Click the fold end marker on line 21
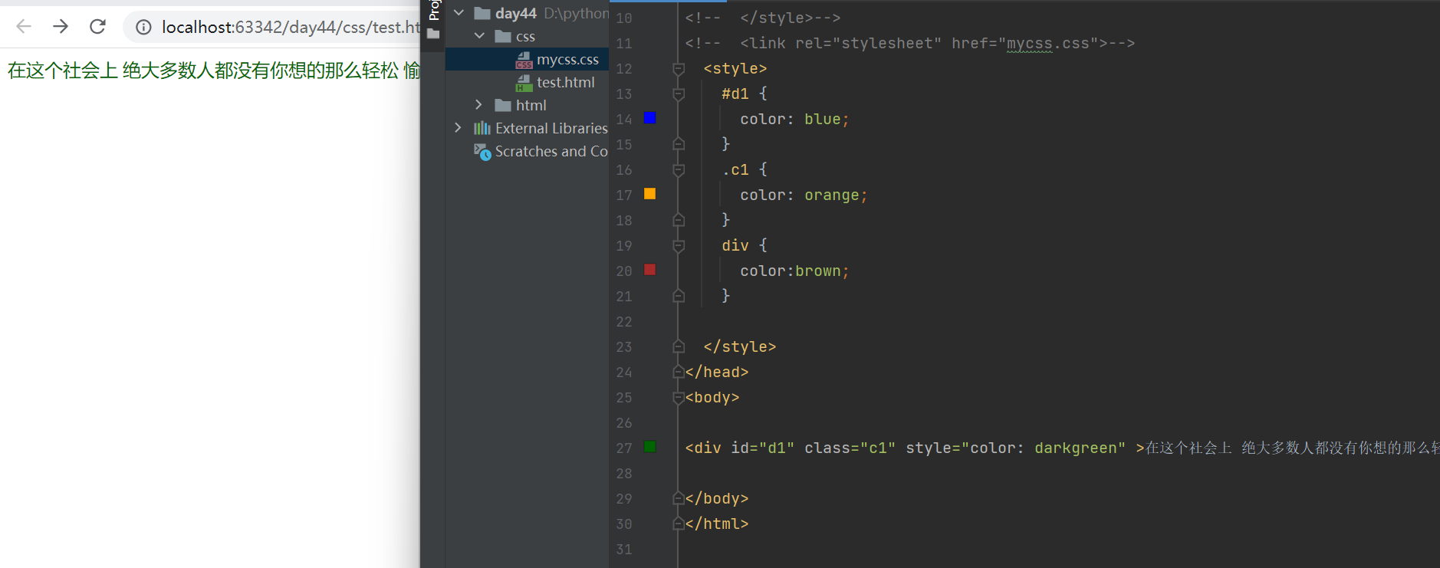This screenshot has height=568, width=1440. [x=679, y=296]
